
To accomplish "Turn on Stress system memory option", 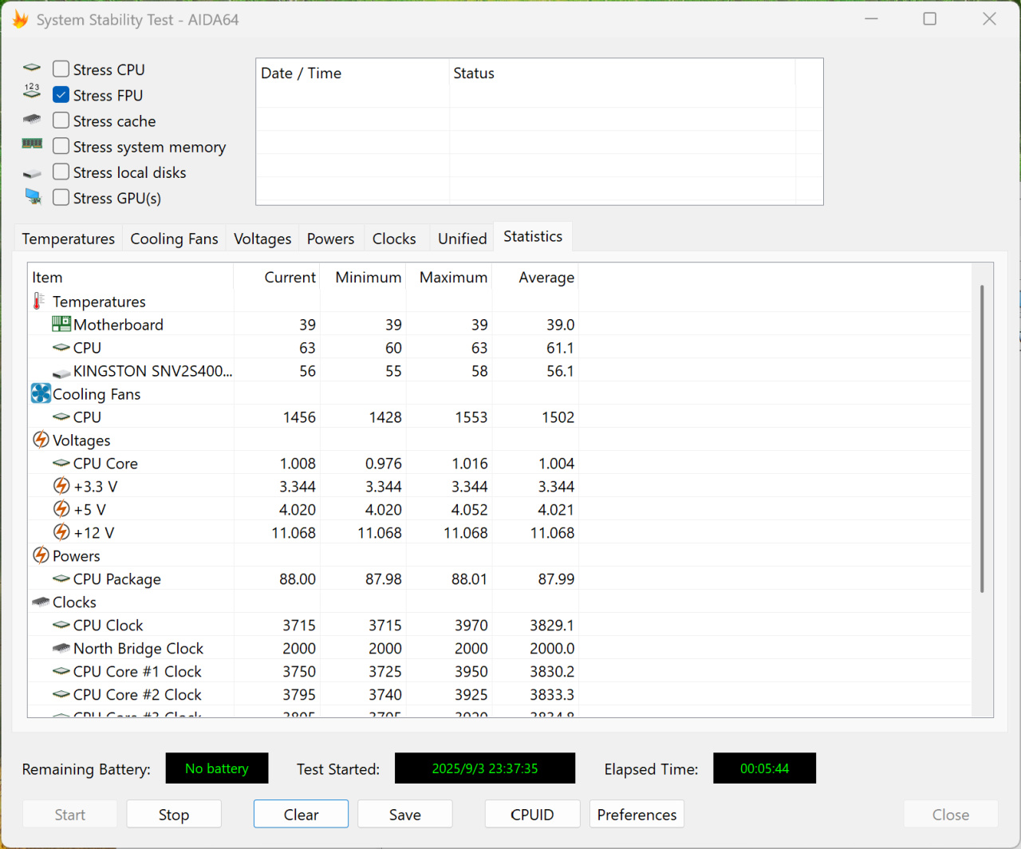I will point(61,146).
